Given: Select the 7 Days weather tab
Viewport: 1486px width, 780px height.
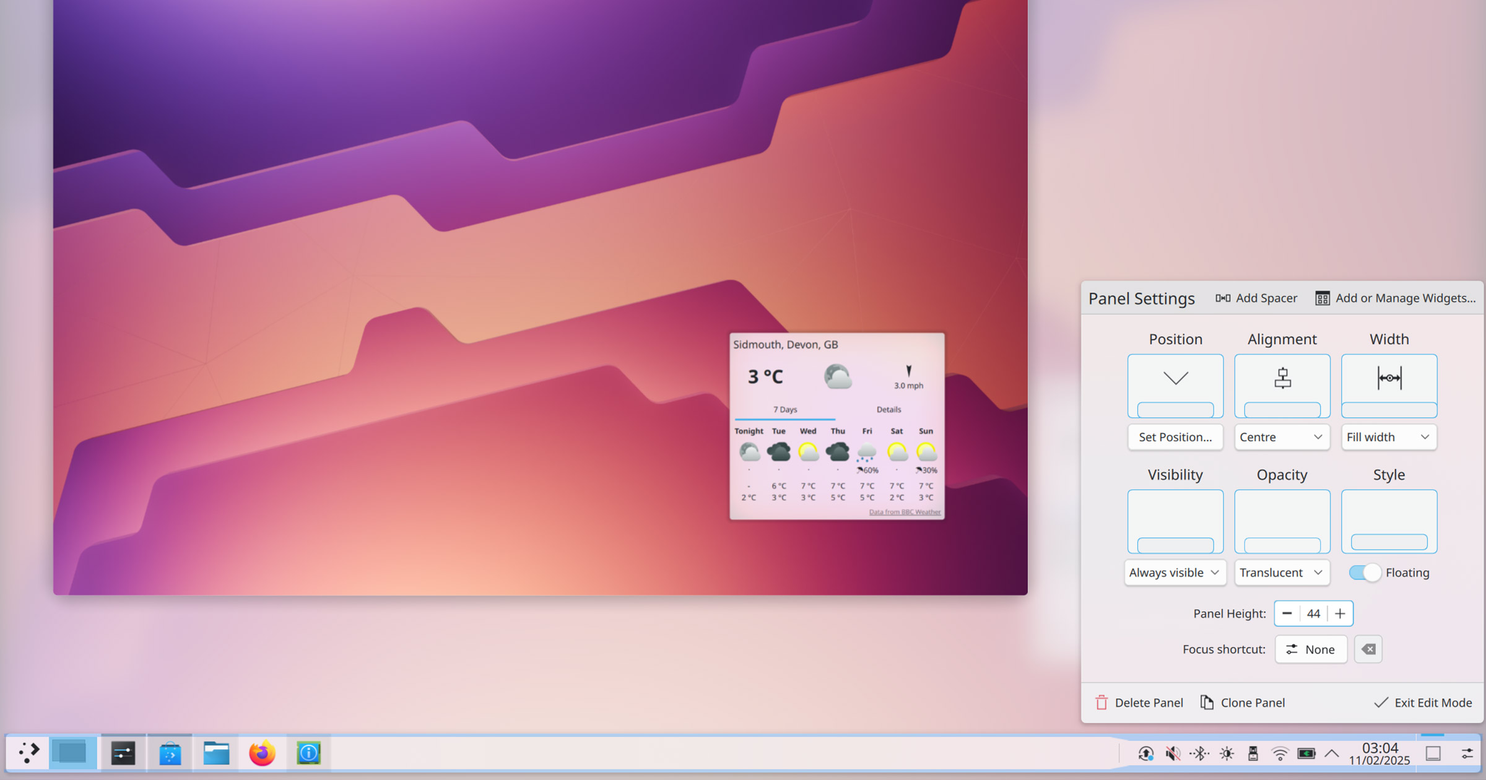Looking at the screenshot, I should click(x=784, y=409).
